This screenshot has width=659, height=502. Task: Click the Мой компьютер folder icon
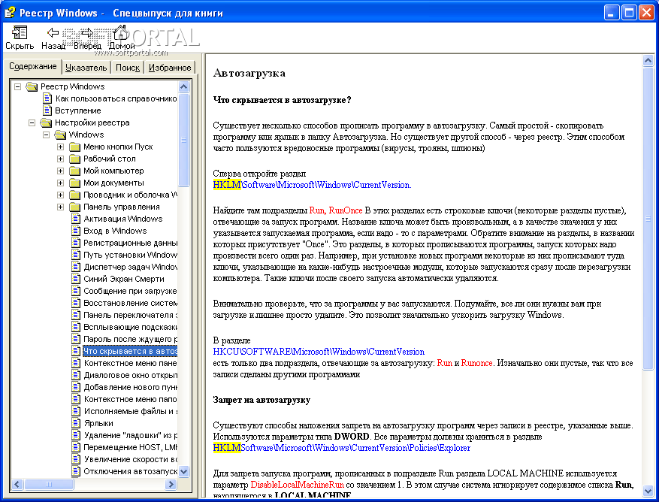coord(75,171)
